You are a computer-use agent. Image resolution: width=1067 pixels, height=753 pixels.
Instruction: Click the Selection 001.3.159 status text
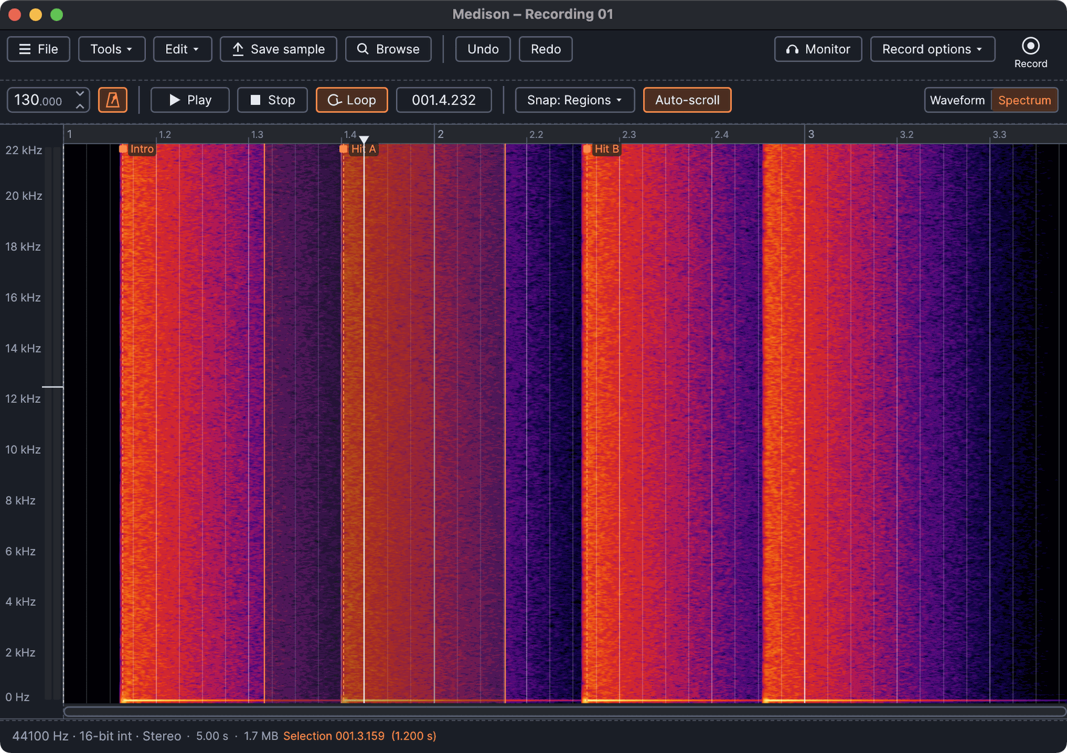pos(360,736)
